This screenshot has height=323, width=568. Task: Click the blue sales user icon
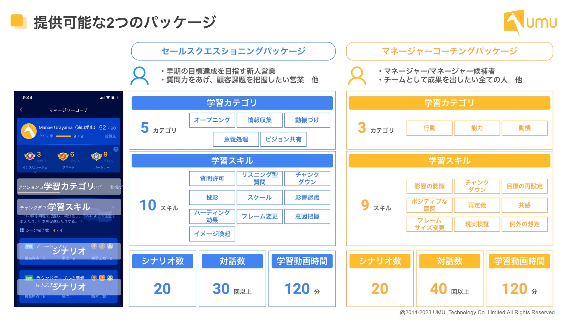pos(140,76)
